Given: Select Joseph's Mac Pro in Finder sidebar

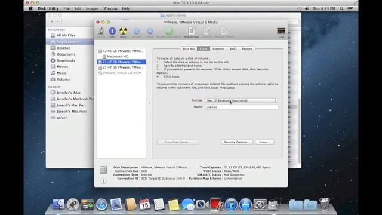Looking at the screenshot, I should (70, 105).
